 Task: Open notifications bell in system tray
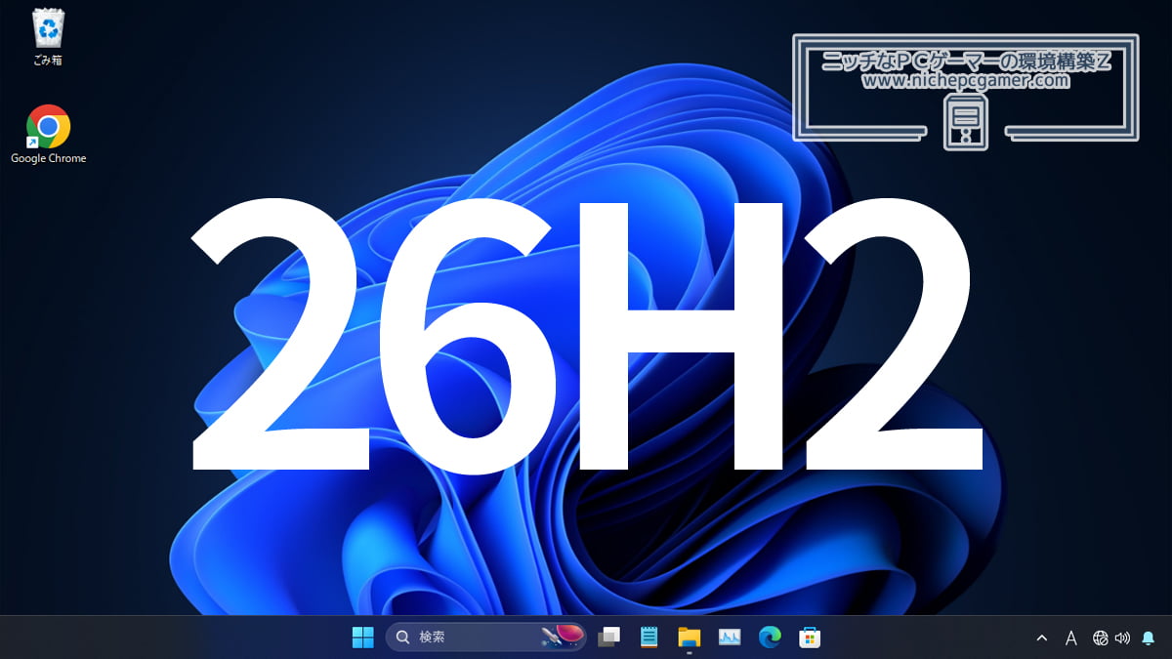pos(1148,638)
